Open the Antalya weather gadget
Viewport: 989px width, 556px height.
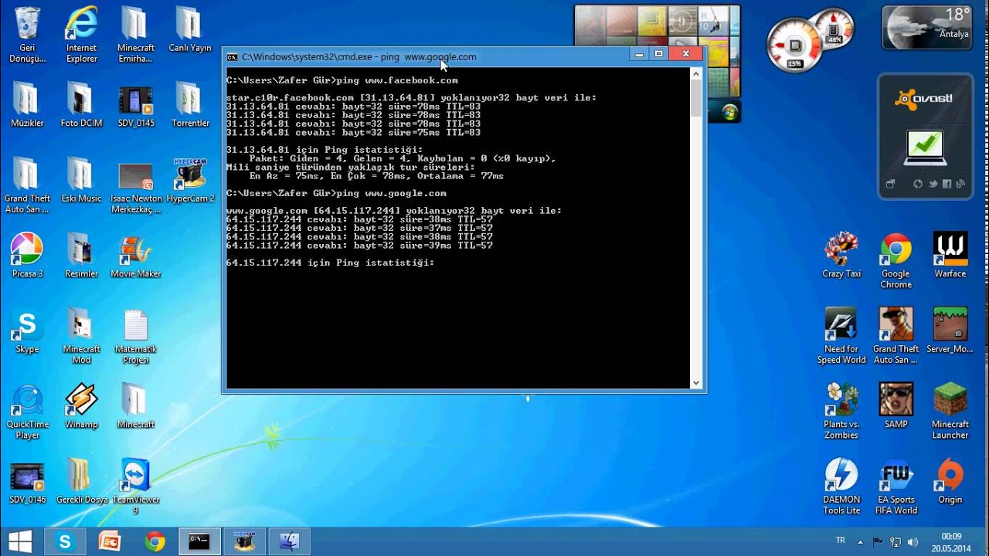point(926,27)
